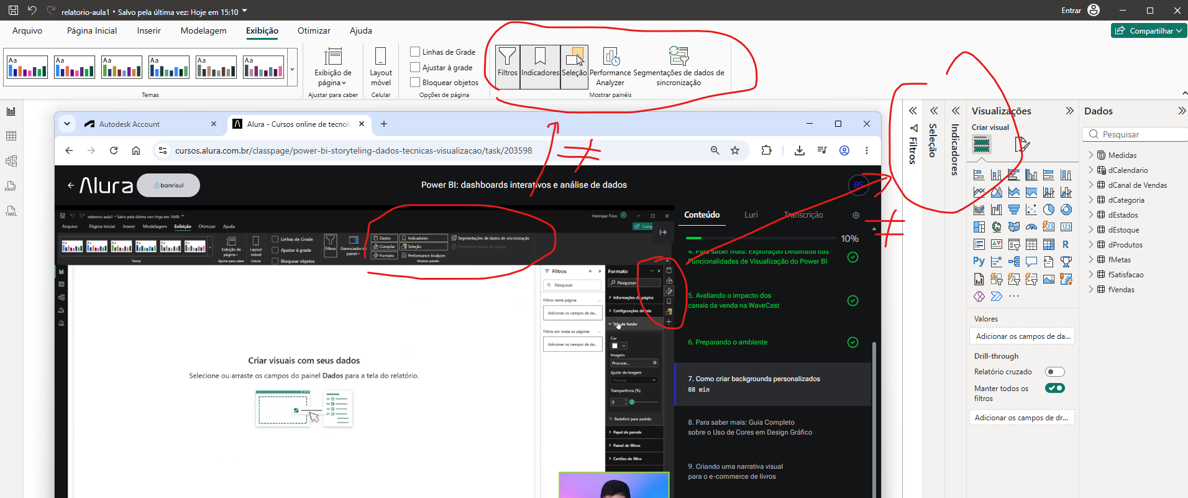Toggle the Seleção pane ribbon button
Image resolution: width=1188 pixels, height=498 pixels.
tap(574, 67)
